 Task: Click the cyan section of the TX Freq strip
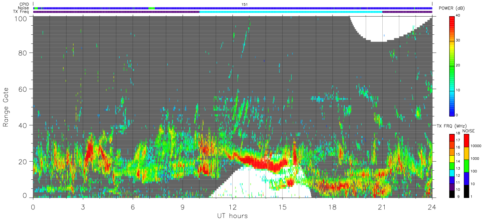click(291, 12)
